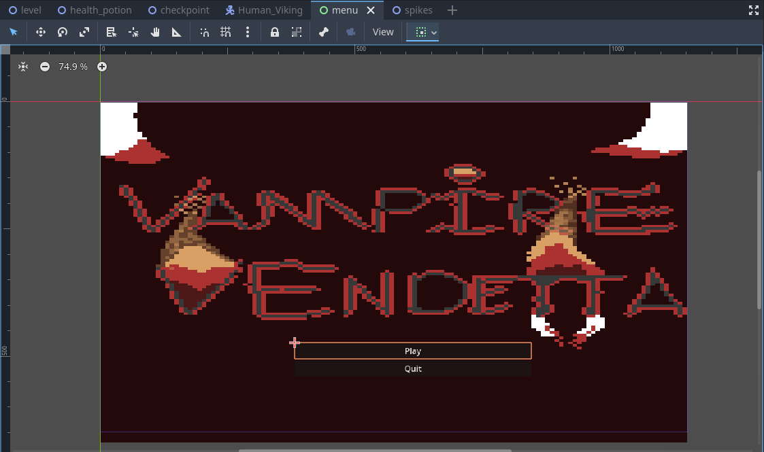Click the Quit button in canvas
The height and width of the screenshot is (452, 764).
click(x=413, y=368)
